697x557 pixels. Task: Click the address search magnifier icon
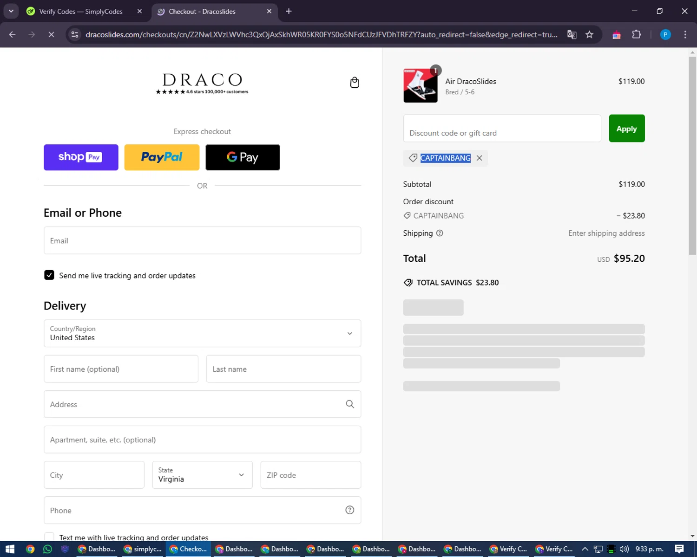[x=350, y=404]
